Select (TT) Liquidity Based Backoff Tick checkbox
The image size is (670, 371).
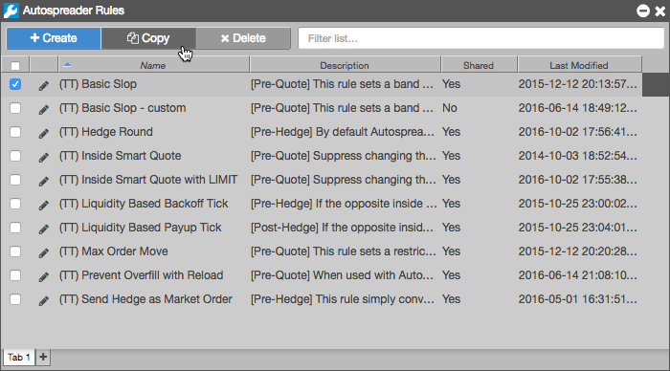15,204
